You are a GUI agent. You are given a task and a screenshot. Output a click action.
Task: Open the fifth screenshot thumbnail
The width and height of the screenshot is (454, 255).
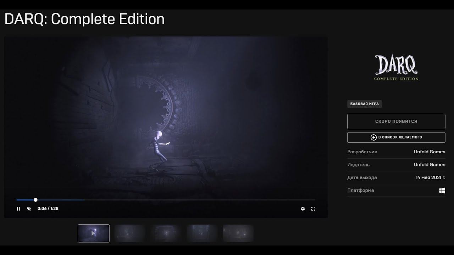coord(238,233)
